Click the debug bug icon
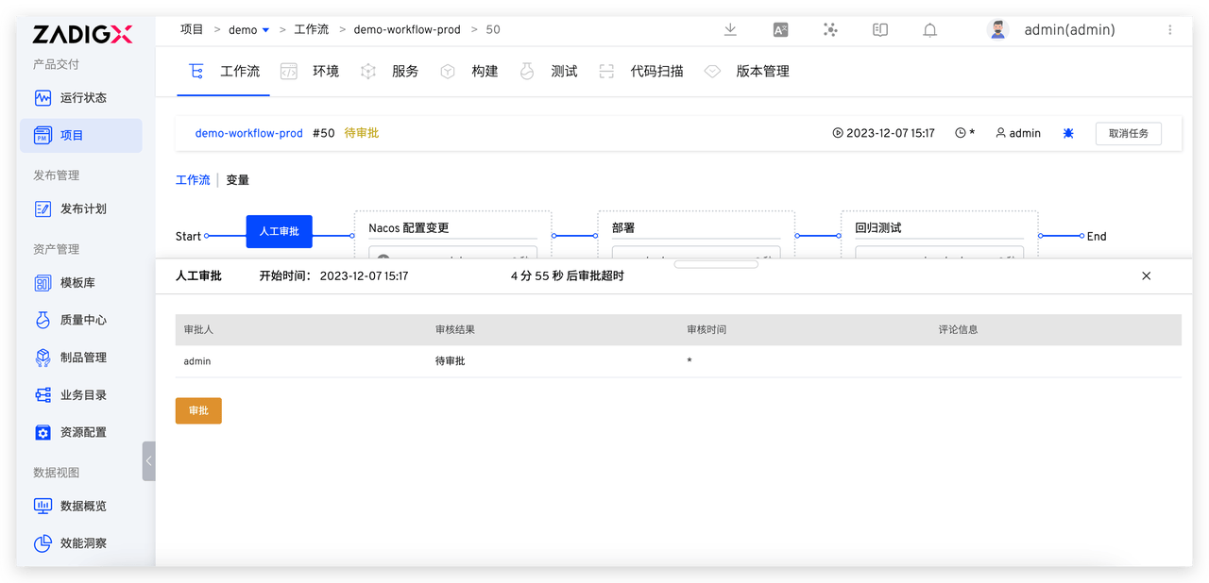 (1068, 134)
